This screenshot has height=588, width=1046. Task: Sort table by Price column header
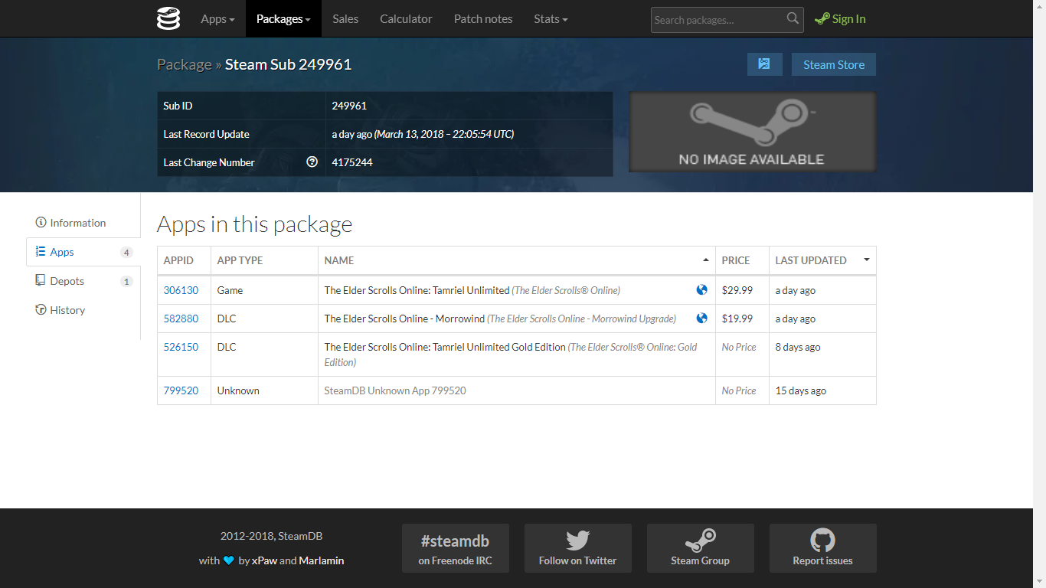742,260
